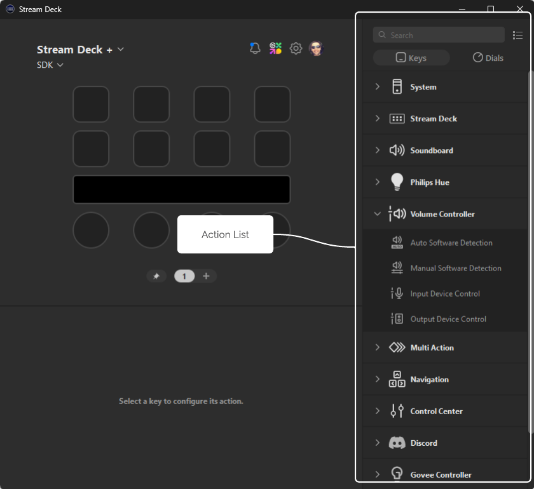Viewport: 534px width, 489px height.
Task: Open the notifications bell icon
Action: coord(255,48)
